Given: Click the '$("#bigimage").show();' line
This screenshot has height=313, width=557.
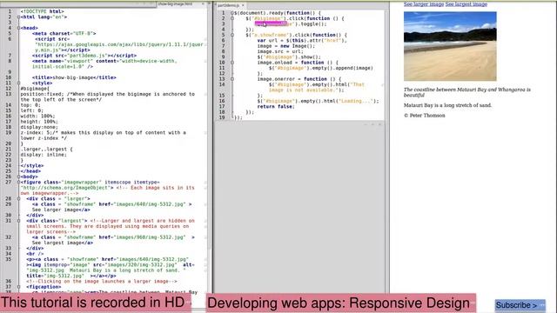Looking at the screenshot, I should (289, 57).
